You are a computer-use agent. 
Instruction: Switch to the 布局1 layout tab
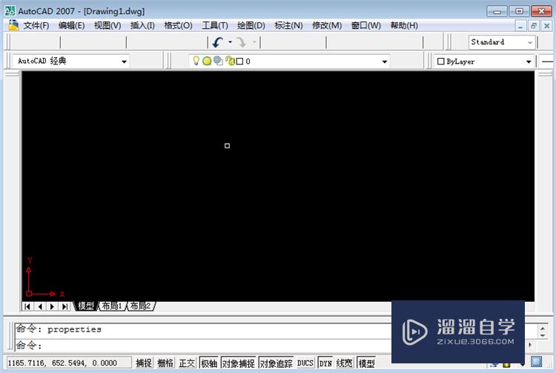click(112, 306)
